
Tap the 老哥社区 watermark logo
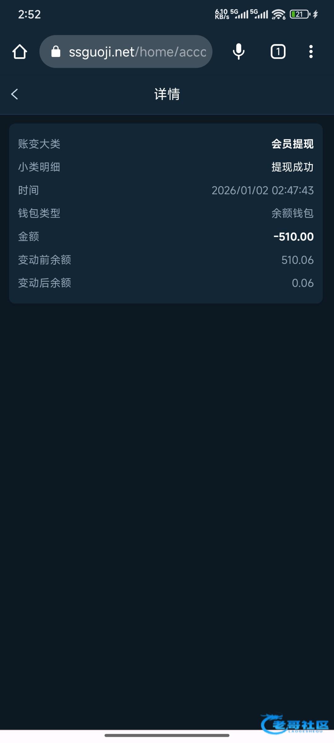pos(294,724)
